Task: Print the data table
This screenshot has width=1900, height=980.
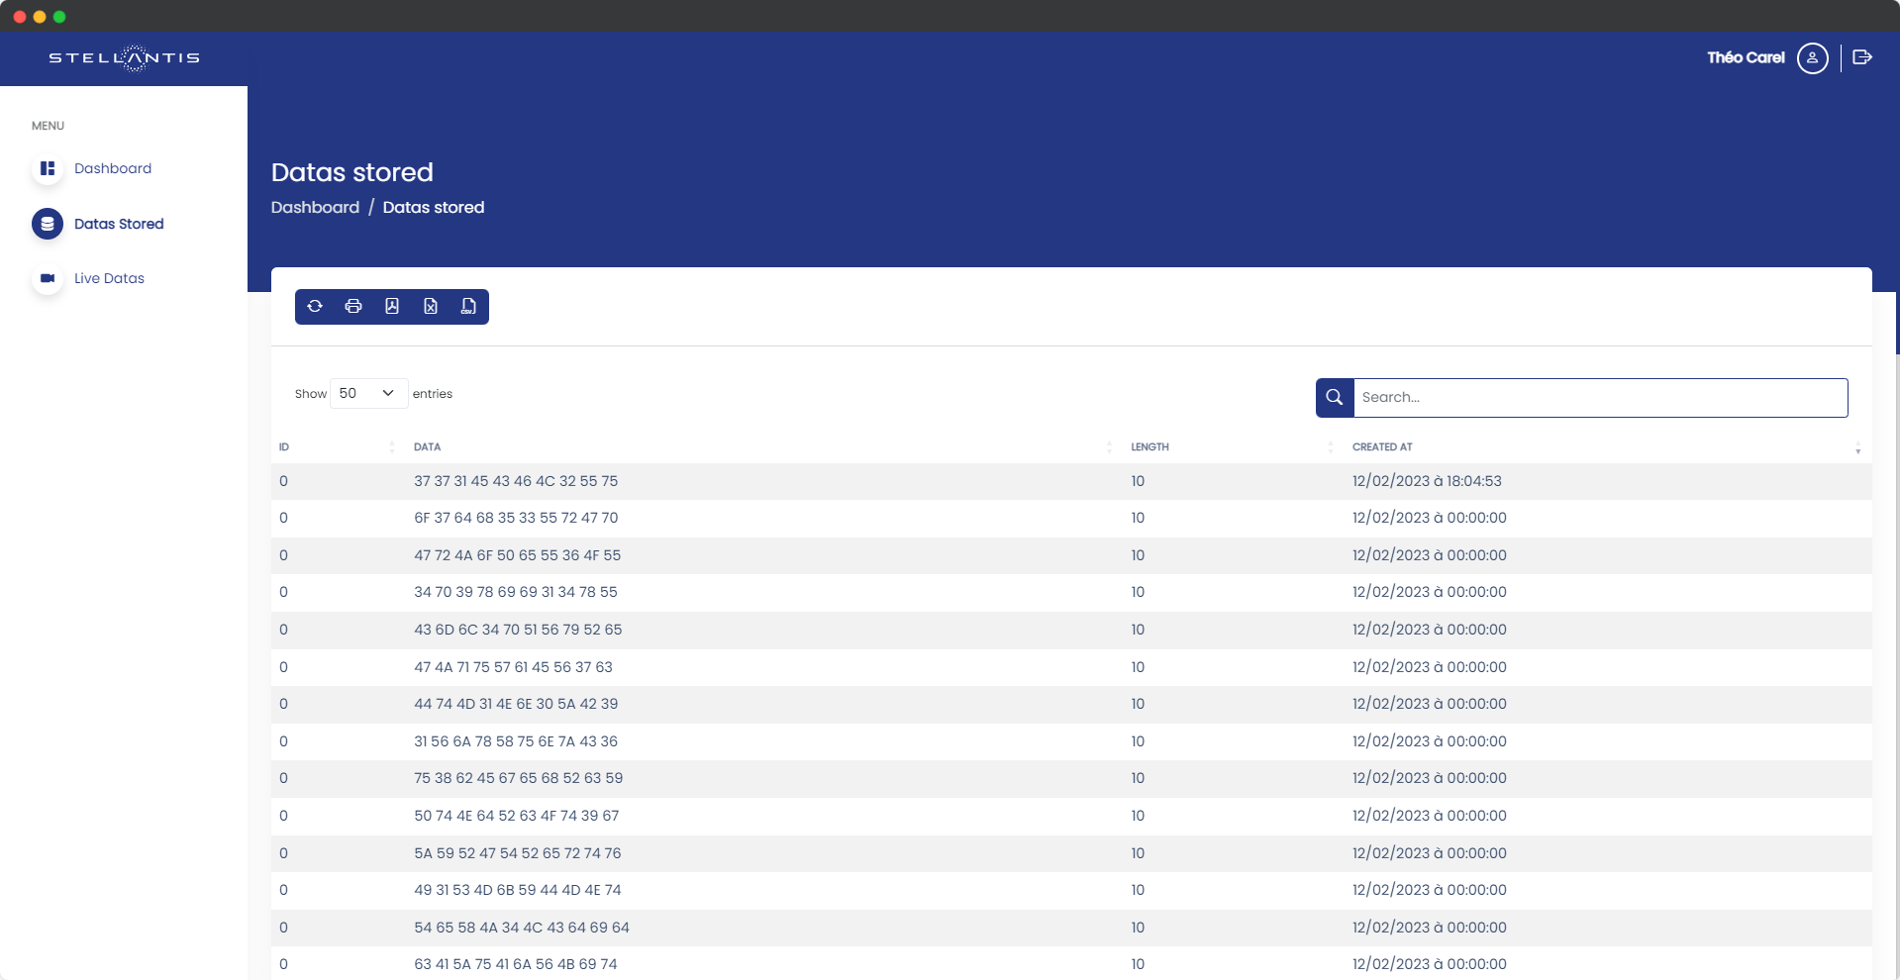Action: [x=353, y=307]
